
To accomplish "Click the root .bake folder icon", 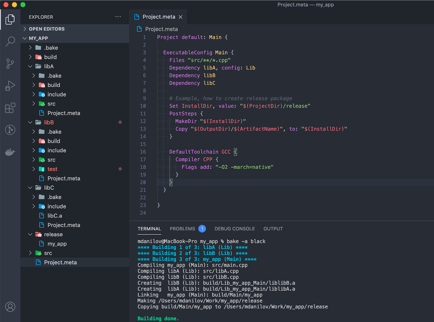I will pos(39,48).
